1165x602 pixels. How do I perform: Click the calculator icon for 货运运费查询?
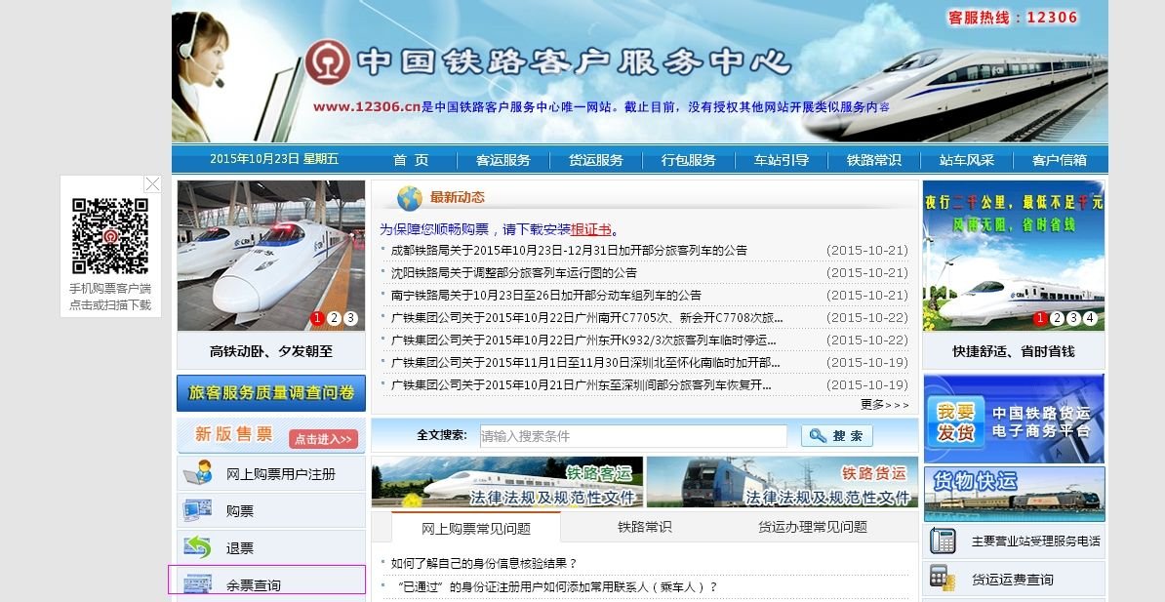pos(940,577)
